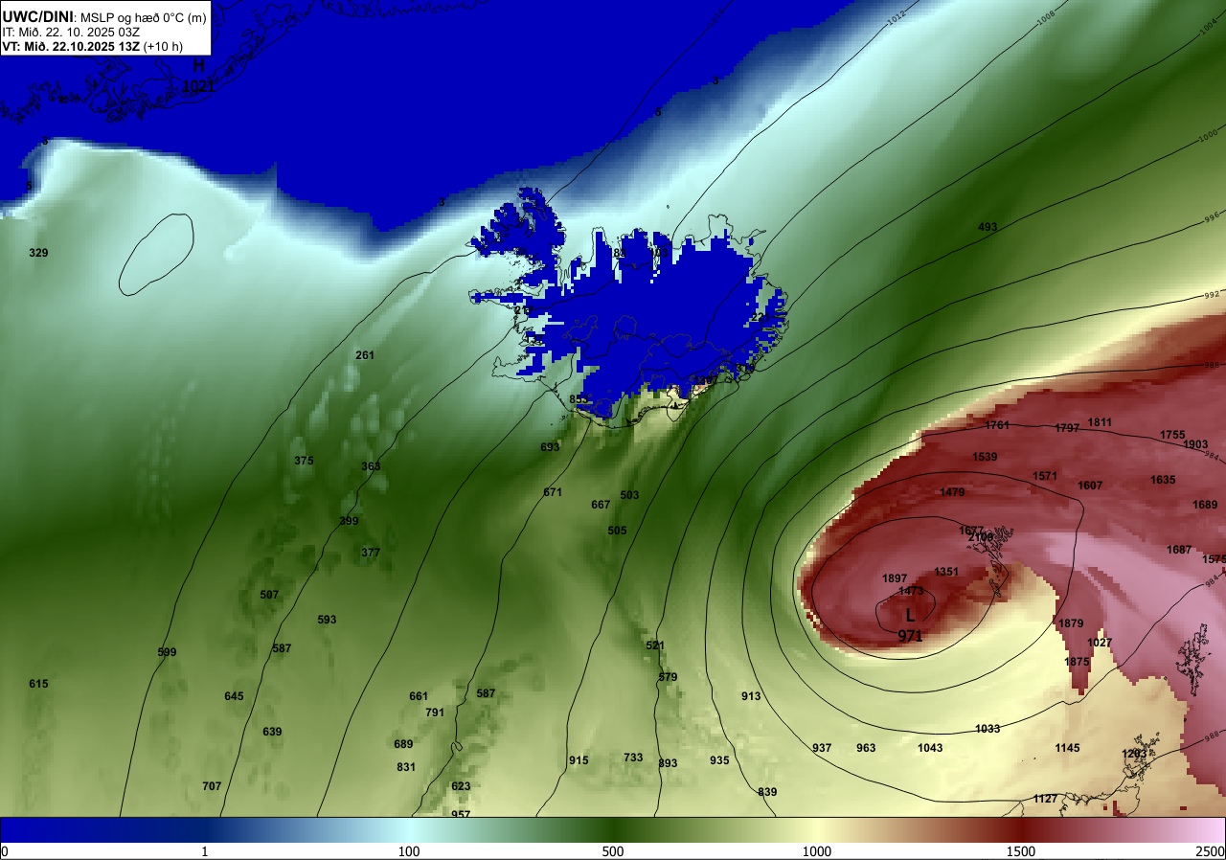Click the height value 363
Screen dimensions: 1226x860
(x=371, y=466)
